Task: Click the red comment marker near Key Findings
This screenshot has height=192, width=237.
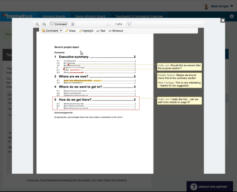Action: 68,64
